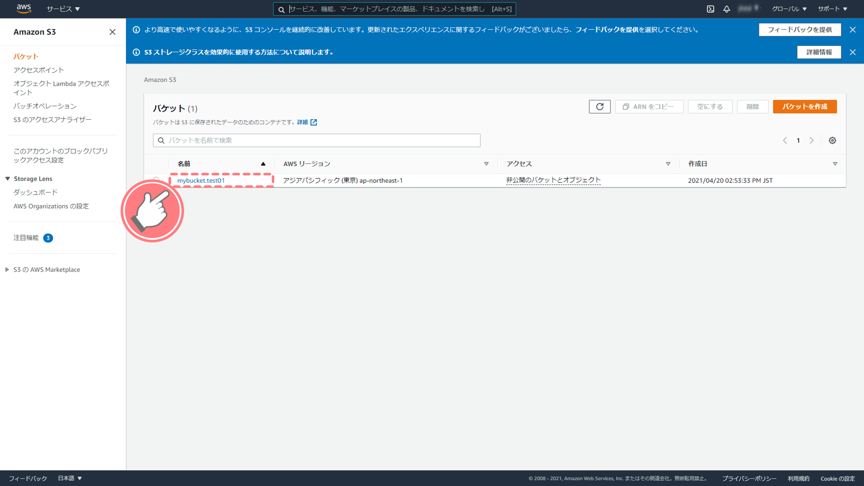The width and height of the screenshot is (864, 486).
Task: Open the 詳細 learn more link
Action: click(302, 122)
